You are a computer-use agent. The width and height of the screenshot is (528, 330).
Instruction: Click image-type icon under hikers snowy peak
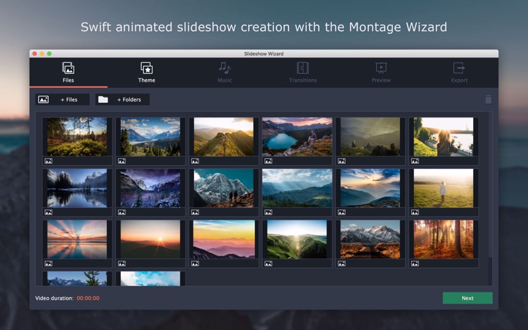pos(195,212)
